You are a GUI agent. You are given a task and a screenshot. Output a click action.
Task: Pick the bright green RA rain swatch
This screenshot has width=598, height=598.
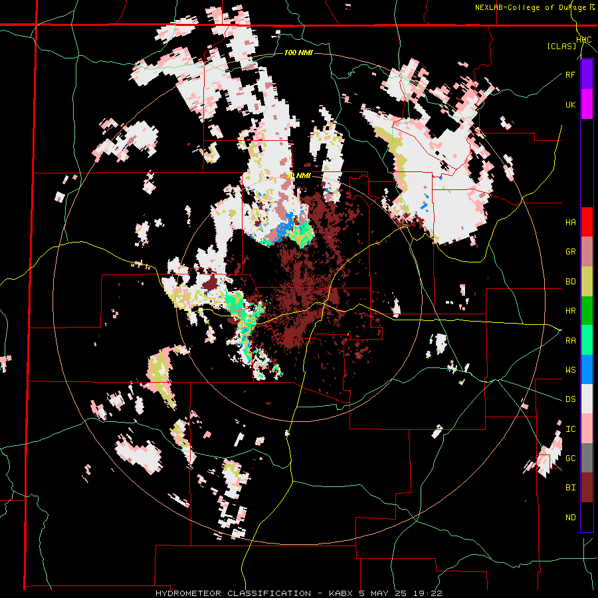(x=587, y=340)
